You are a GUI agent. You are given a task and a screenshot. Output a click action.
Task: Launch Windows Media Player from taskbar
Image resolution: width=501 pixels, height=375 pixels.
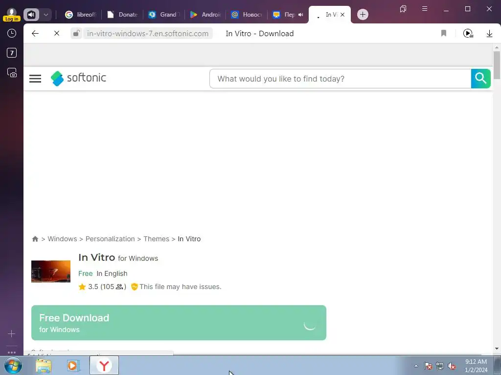pos(73,365)
